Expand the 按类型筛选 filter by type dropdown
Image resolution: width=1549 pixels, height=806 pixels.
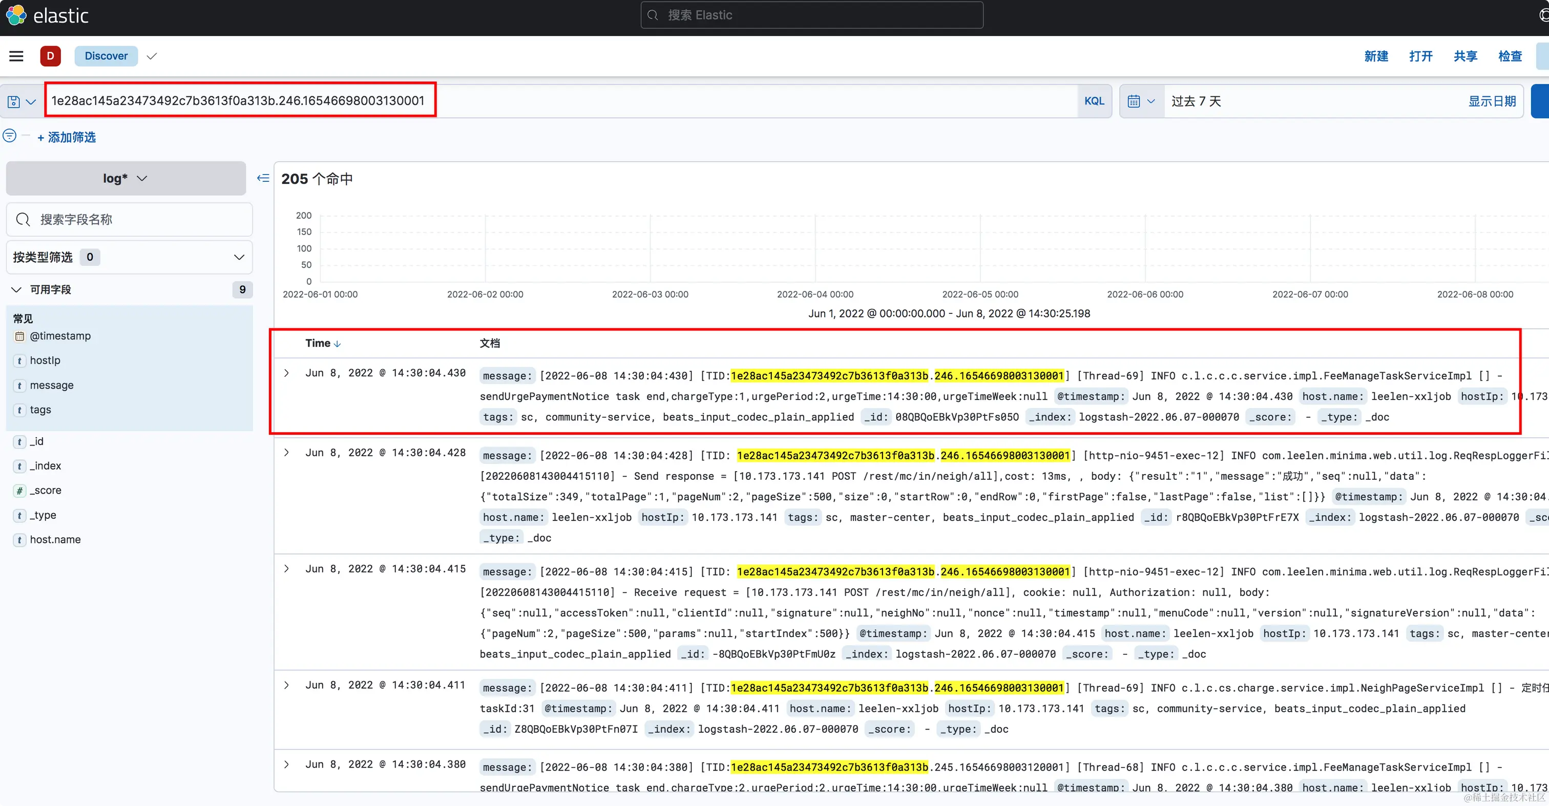129,257
